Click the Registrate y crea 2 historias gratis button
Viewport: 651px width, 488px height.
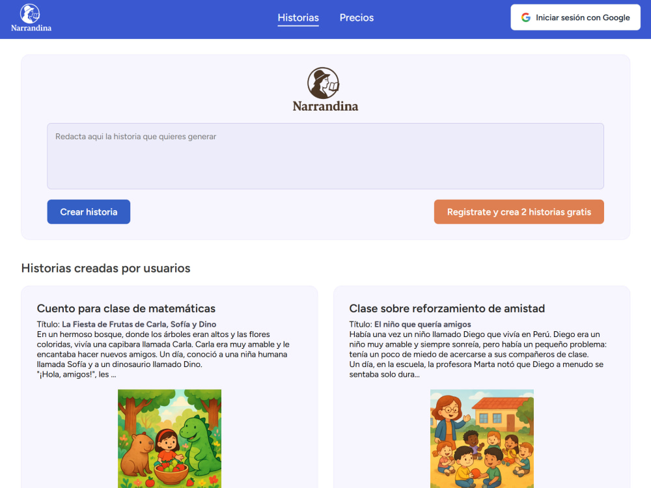point(519,211)
